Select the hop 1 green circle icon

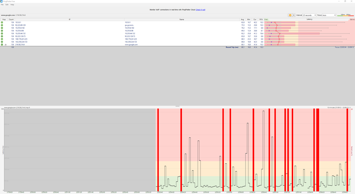[x=2, y=22]
